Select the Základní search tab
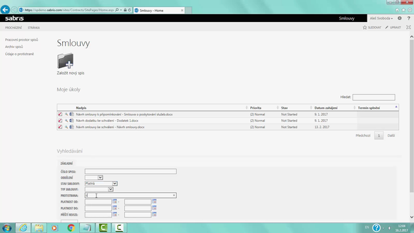This screenshot has height=233, width=414. tap(67, 163)
